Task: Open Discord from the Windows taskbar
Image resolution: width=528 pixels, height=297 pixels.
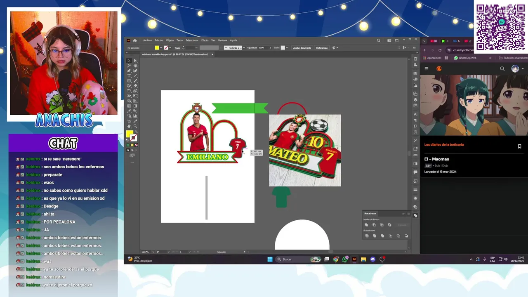Action: tap(373, 259)
